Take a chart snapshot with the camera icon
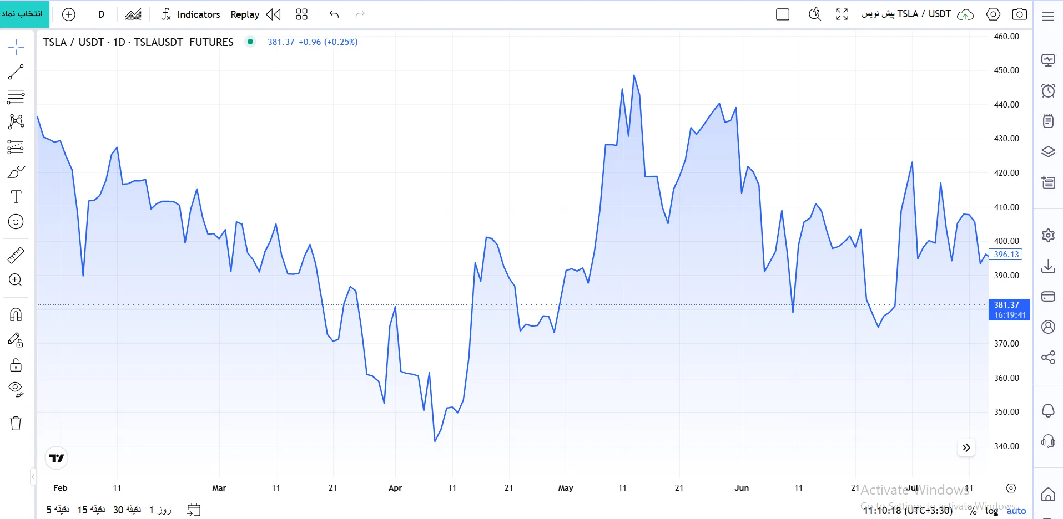 [x=1020, y=14]
